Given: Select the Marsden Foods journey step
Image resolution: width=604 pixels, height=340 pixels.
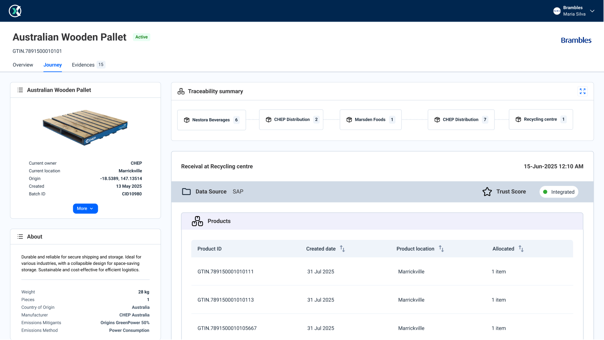Looking at the screenshot, I should click(x=371, y=119).
